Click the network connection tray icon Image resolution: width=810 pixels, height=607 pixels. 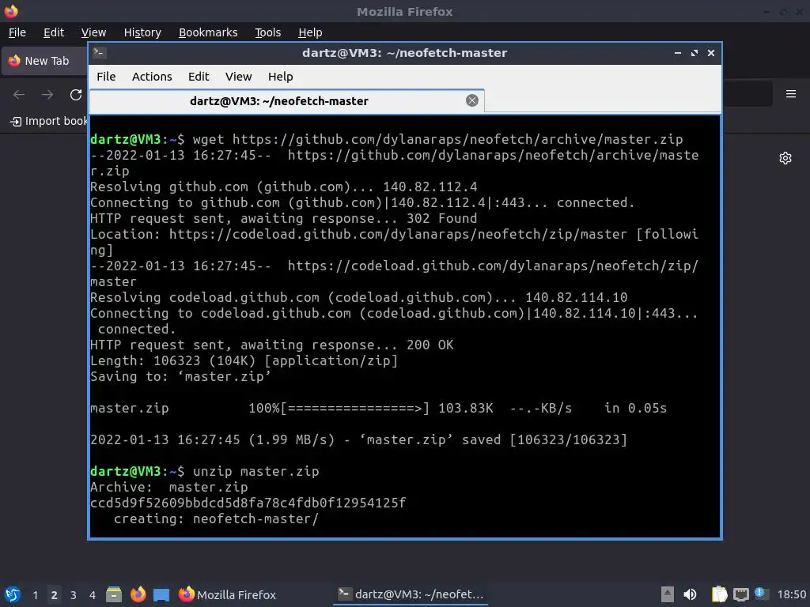(x=740, y=594)
